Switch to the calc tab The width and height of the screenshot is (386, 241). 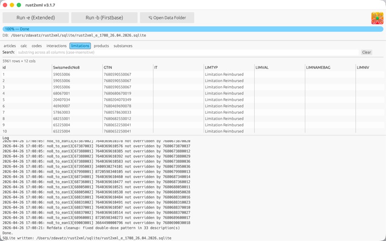coord(24,46)
